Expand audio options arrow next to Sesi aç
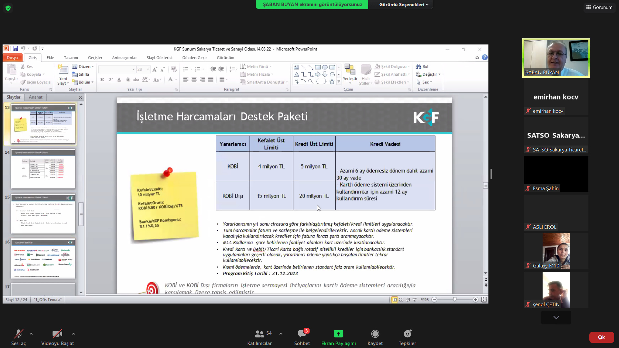 pyautogui.click(x=31, y=334)
